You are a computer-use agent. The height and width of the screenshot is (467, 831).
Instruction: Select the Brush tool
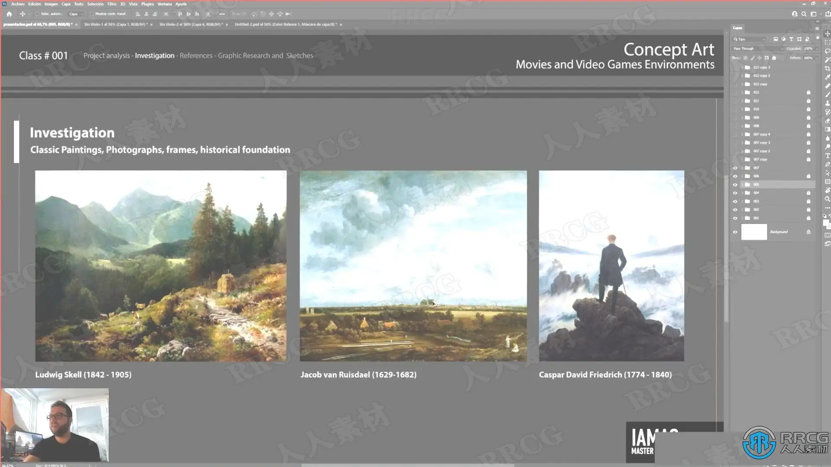[x=828, y=95]
